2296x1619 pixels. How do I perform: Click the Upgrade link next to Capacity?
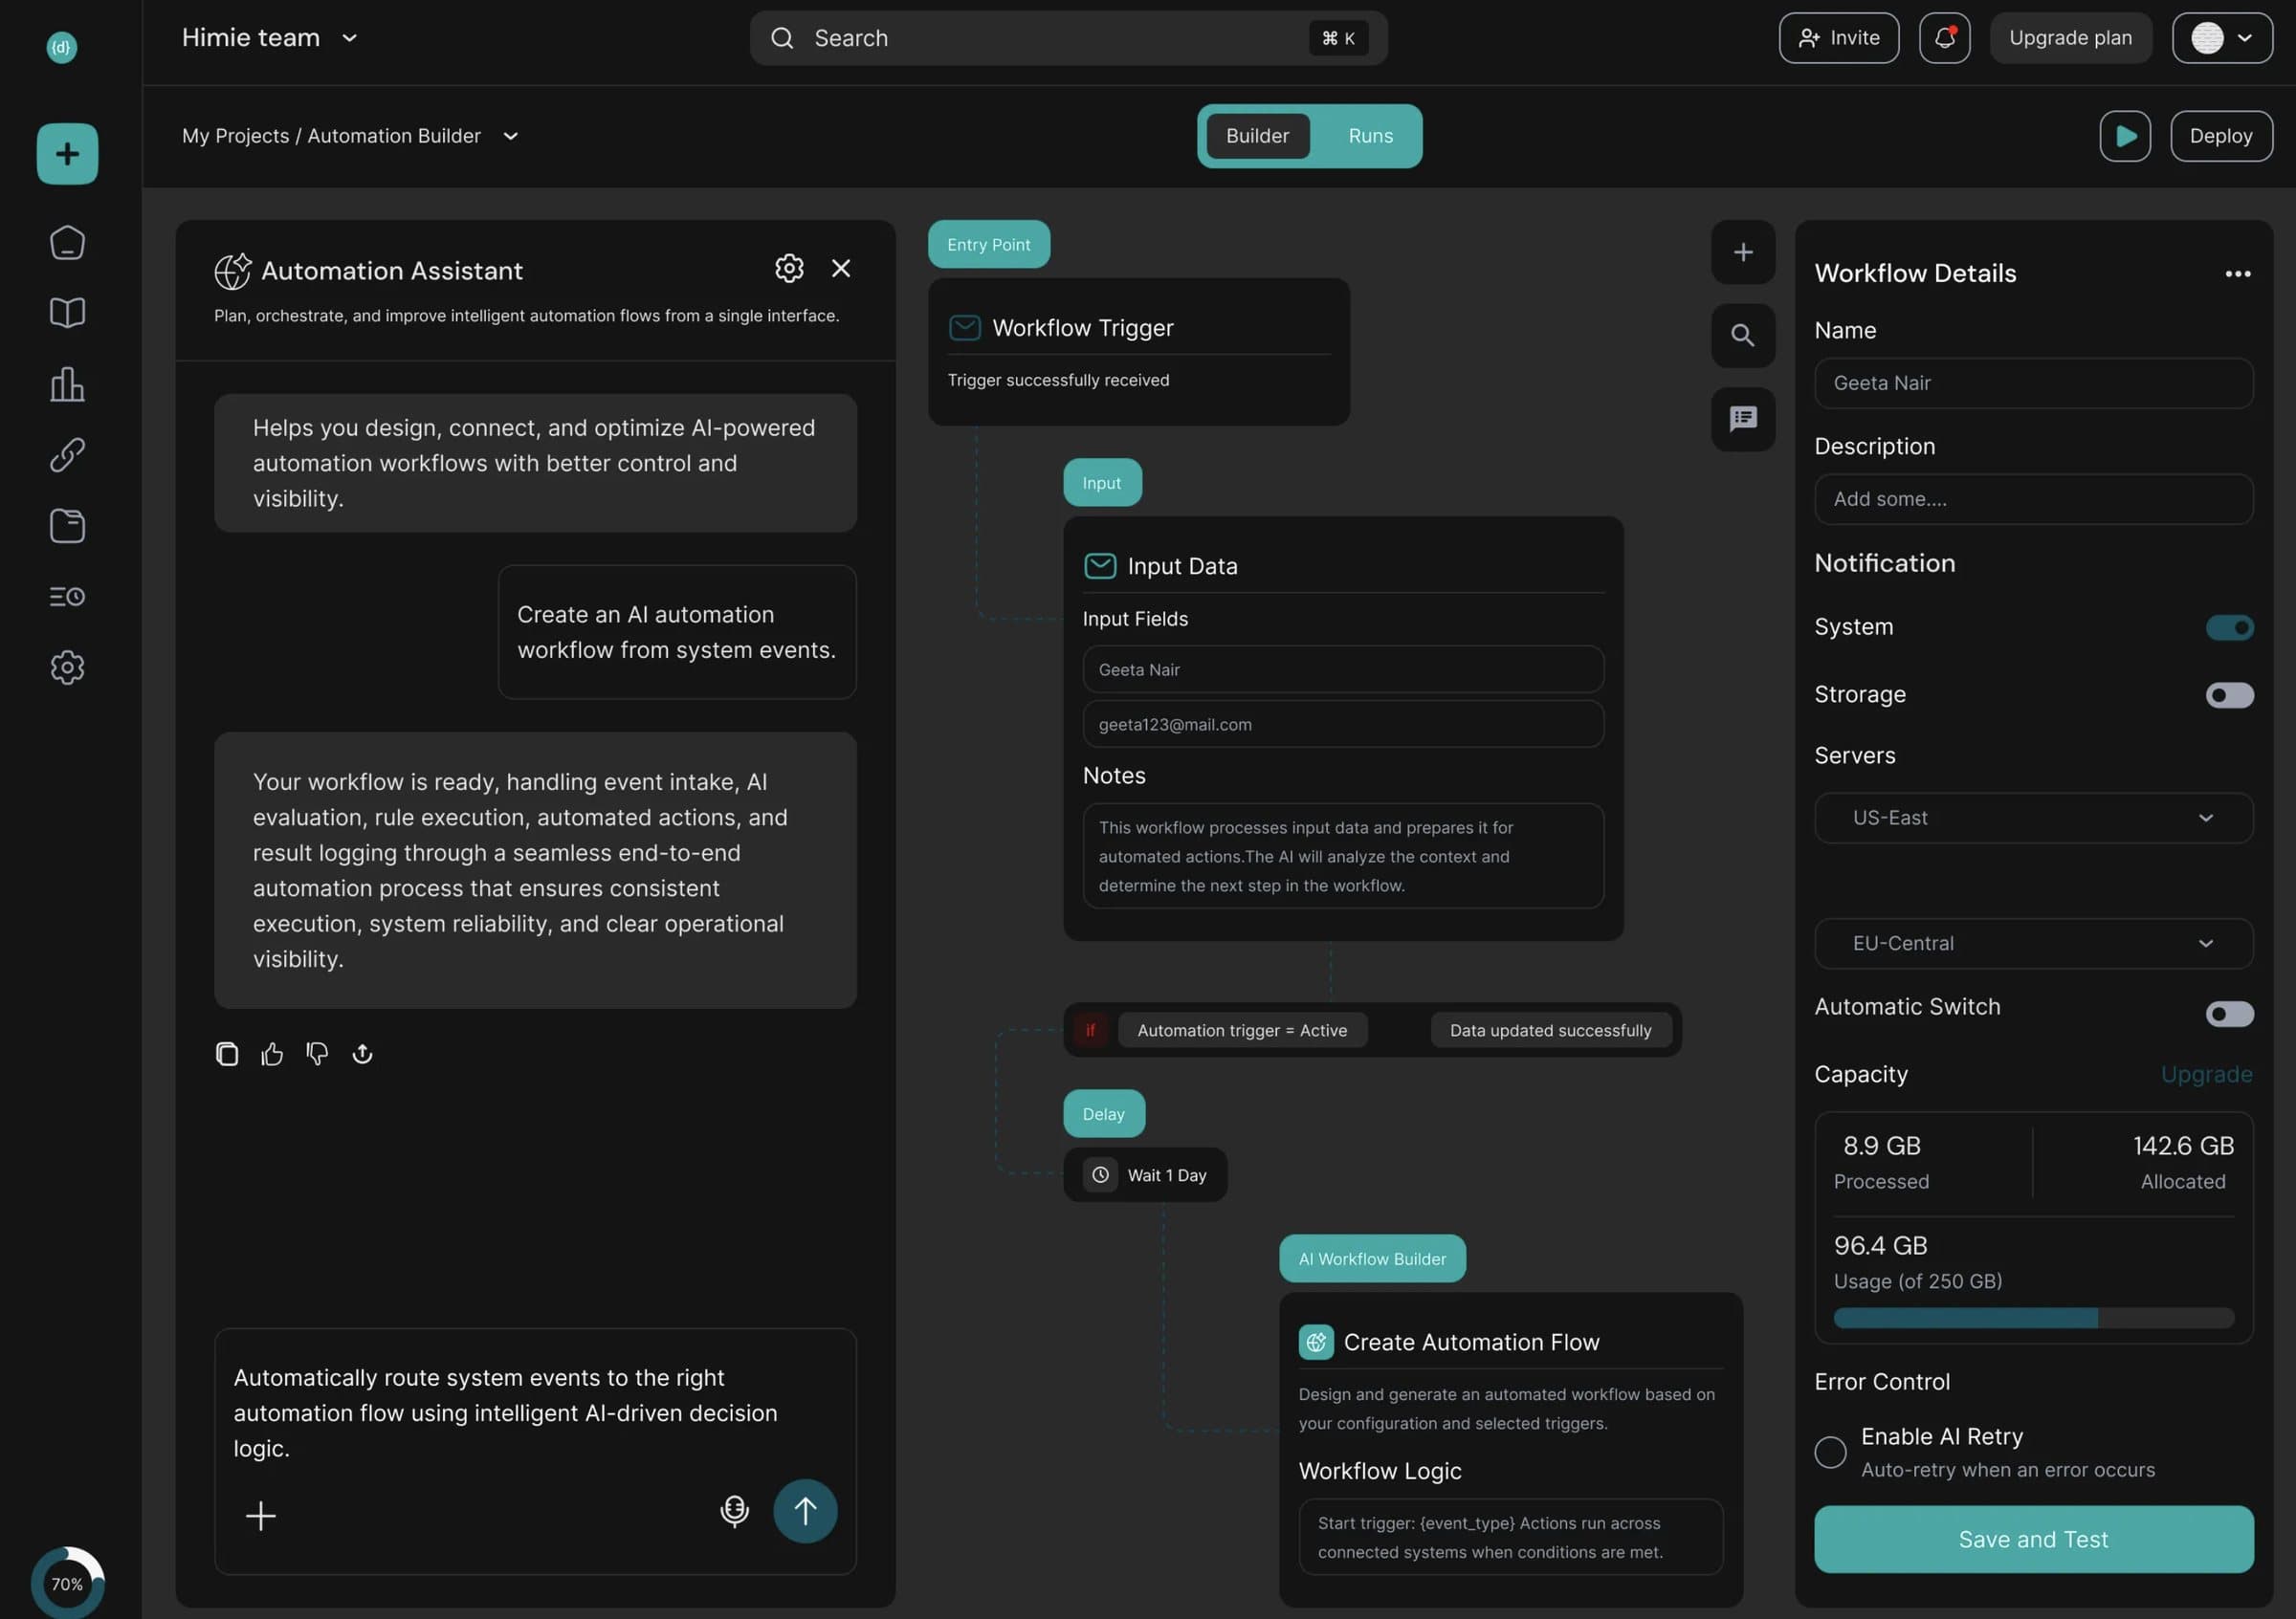pyautogui.click(x=2206, y=1074)
